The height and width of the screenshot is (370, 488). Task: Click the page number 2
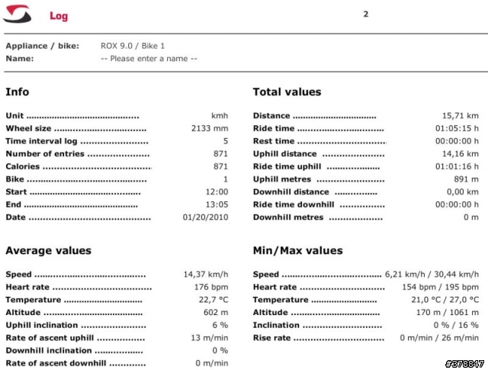tap(366, 14)
